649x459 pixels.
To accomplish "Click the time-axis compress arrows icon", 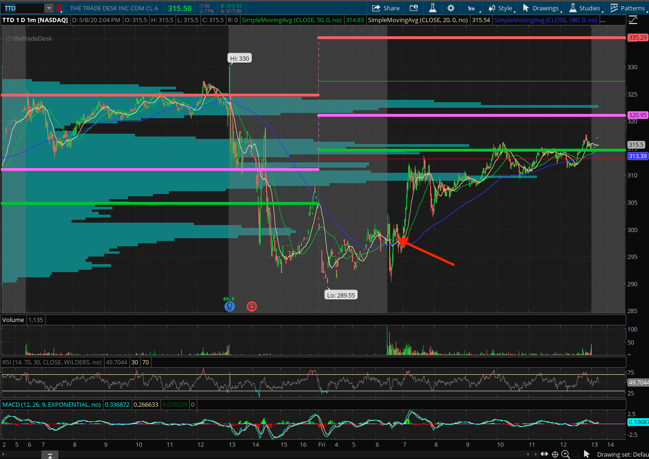I will coord(544,454).
